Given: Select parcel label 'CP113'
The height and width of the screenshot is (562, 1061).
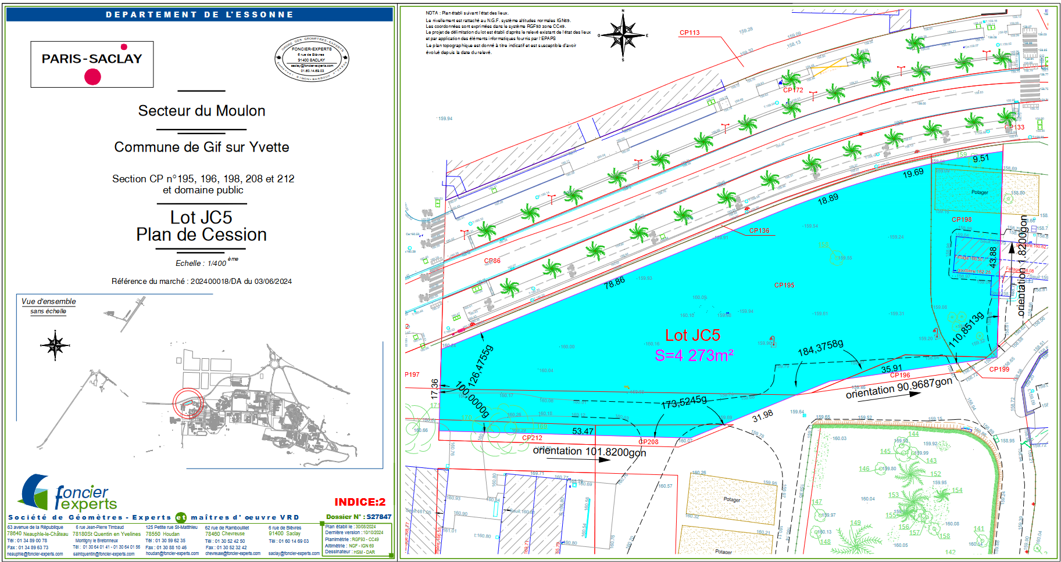Looking at the screenshot, I should [x=690, y=33].
